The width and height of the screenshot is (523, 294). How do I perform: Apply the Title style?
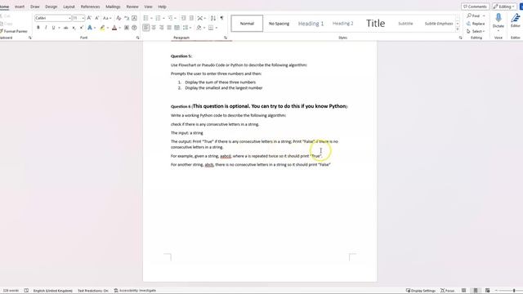tap(376, 24)
